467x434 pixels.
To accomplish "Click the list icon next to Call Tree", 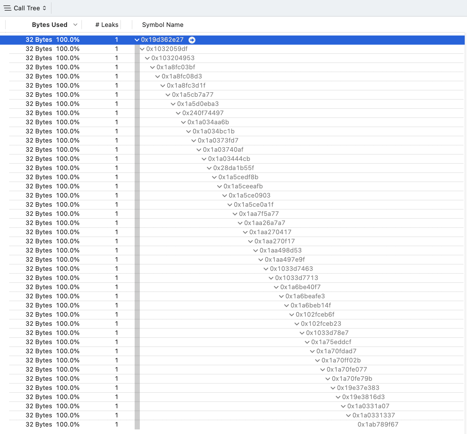I will [x=7, y=8].
